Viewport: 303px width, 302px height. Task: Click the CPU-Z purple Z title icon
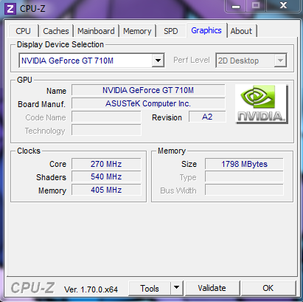coord(10,9)
